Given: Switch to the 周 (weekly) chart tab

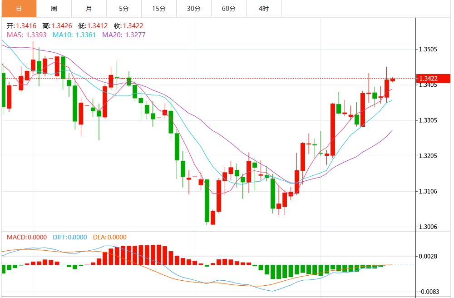Looking at the screenshot, I should [x=54, y=9].
